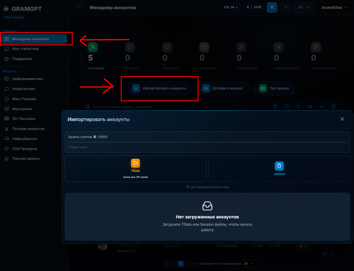354x271 pixels.
Task: Close the Импортировать аккаунты dialog
Action: click(x=342, y=119)
